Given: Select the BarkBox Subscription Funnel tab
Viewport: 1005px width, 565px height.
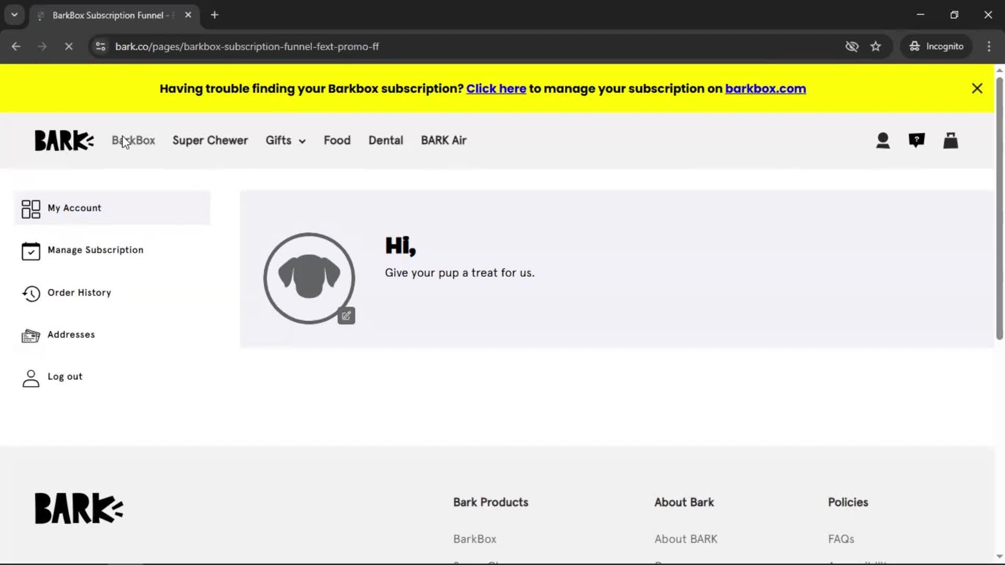Looking at the screenshot, I should click(114, 15).
